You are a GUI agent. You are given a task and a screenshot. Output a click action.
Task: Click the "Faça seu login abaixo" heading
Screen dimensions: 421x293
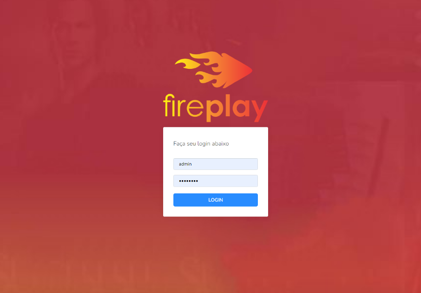coord(201,144)
